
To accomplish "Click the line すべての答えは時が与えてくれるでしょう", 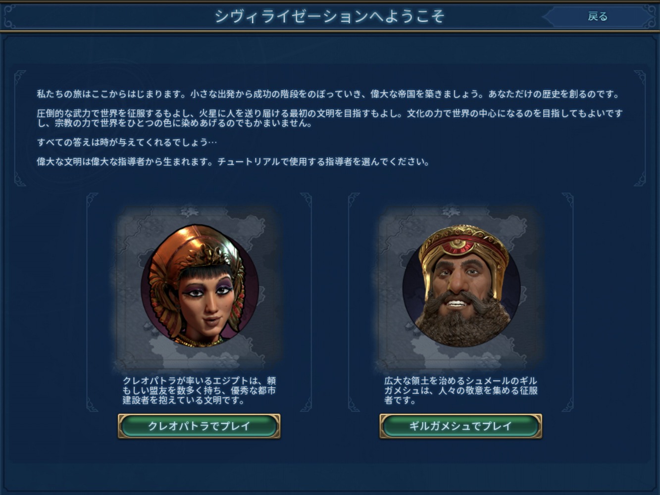I will pos(127,142).
